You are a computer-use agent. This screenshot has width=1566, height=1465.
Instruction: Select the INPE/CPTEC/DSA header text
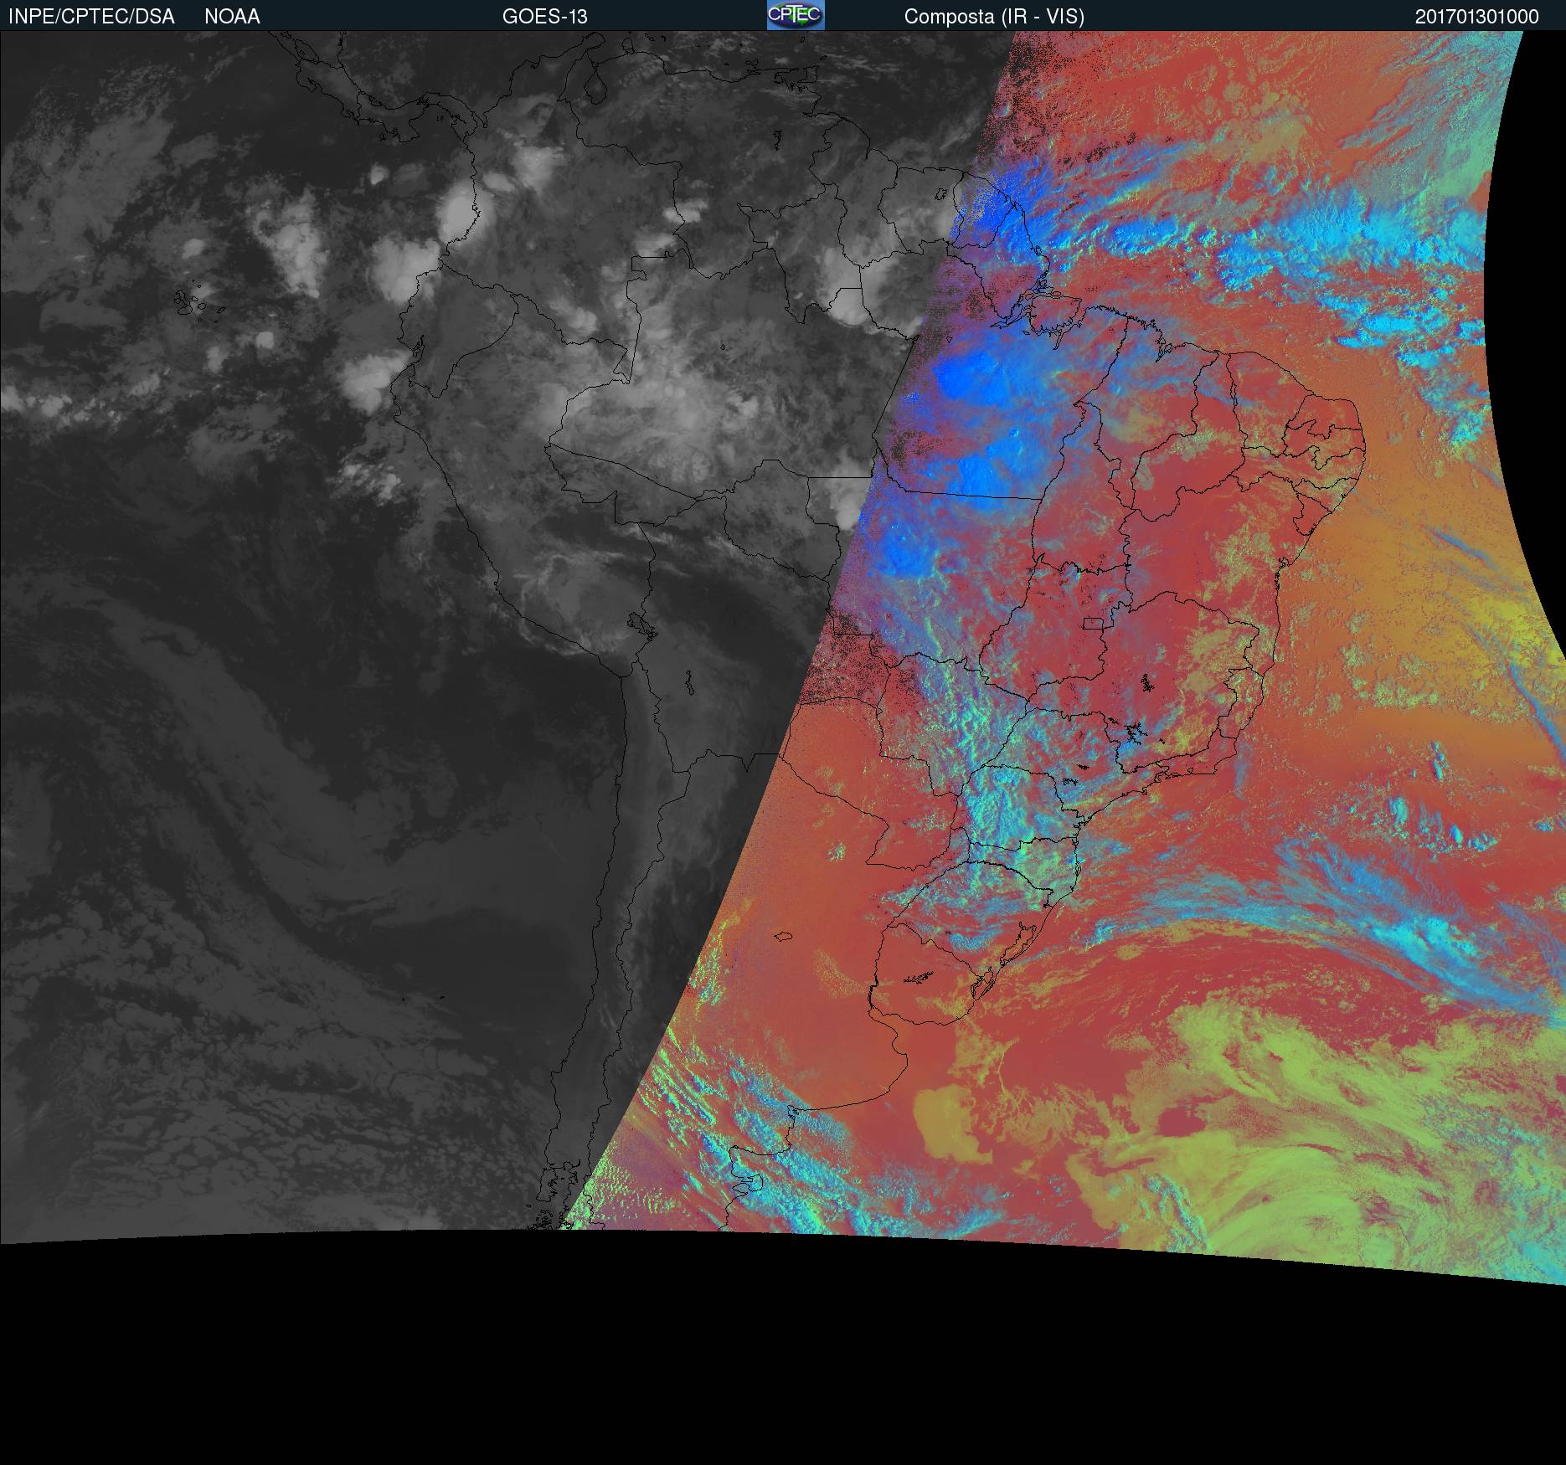[91, 17]
